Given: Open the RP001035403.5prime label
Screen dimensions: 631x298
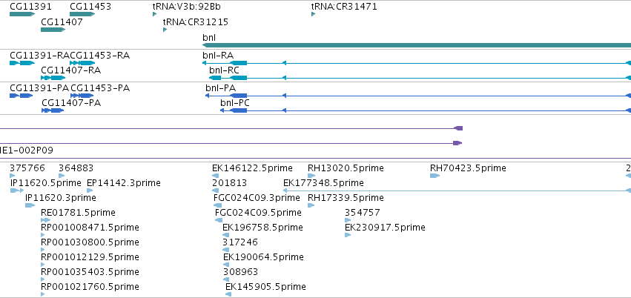Looking at the screenshot, I should pos(90,272).
